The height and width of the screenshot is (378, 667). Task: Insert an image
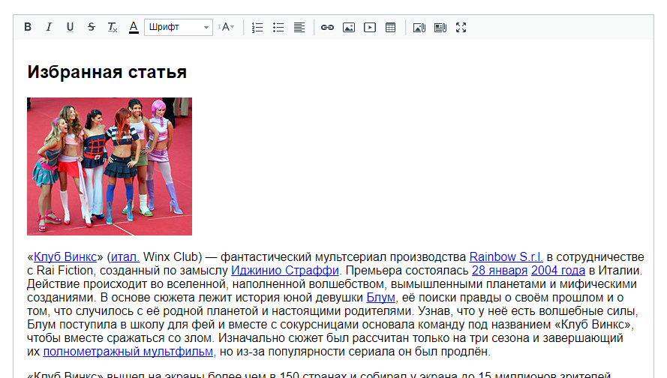[x=348, y=28]
